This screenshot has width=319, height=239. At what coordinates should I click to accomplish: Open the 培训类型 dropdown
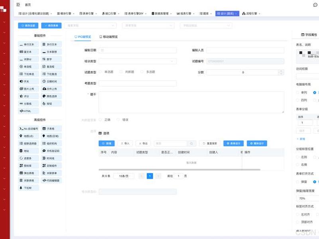138,61
